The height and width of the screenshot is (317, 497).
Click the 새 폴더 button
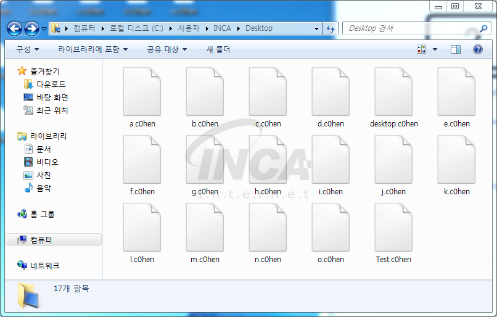click(218, 49)
